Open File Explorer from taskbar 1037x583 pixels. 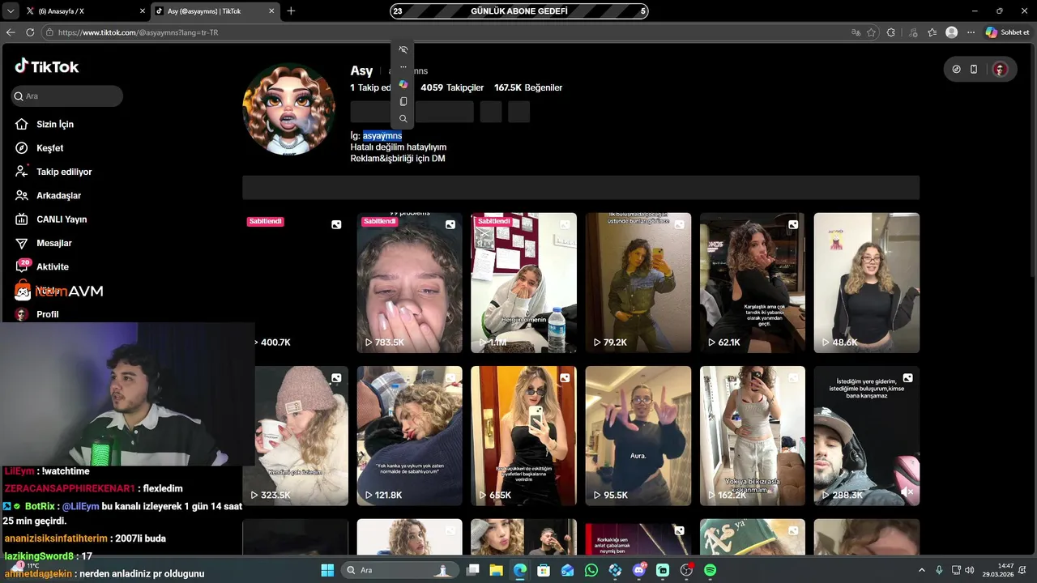click(x=496, y=570)
